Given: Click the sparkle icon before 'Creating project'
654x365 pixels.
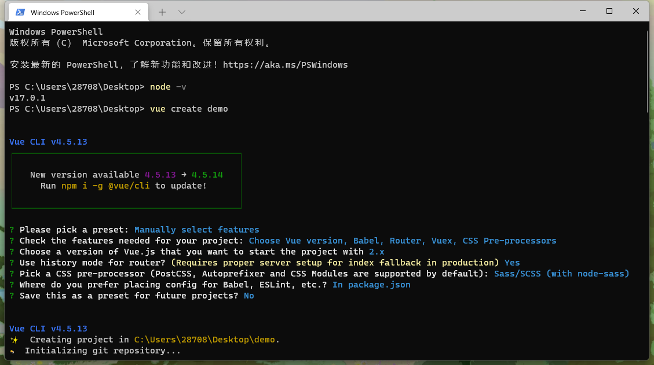Looking at the screenshot, I should (x=14, y=340).
